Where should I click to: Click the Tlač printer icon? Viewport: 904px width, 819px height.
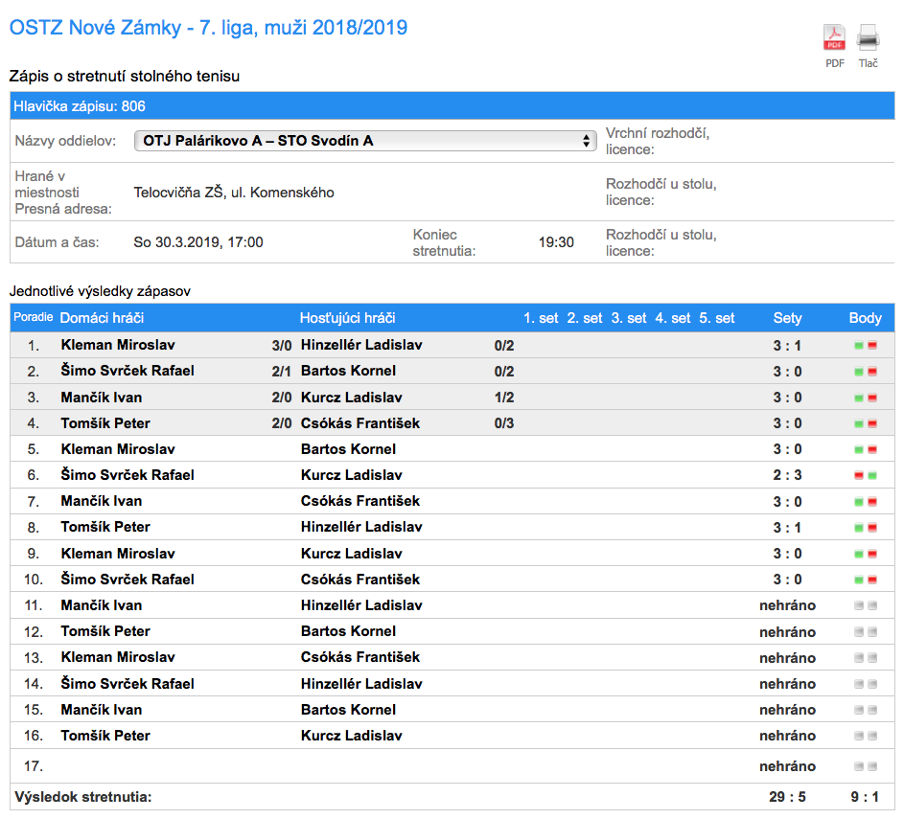coord(868,38)
